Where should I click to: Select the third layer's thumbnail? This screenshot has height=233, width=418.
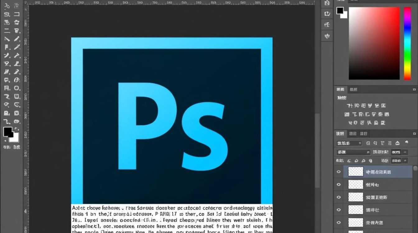point(355,197)
